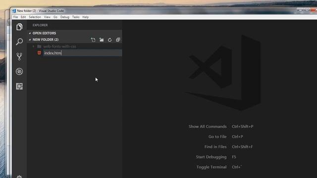Open the View menu

pyautogui.click(x=47, y=17)
